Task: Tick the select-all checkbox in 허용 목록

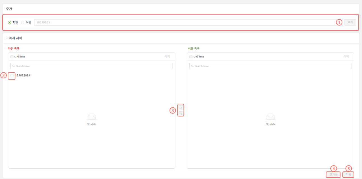Action: tap(191, 57)
